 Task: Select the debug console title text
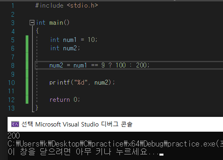click(77, 124)
